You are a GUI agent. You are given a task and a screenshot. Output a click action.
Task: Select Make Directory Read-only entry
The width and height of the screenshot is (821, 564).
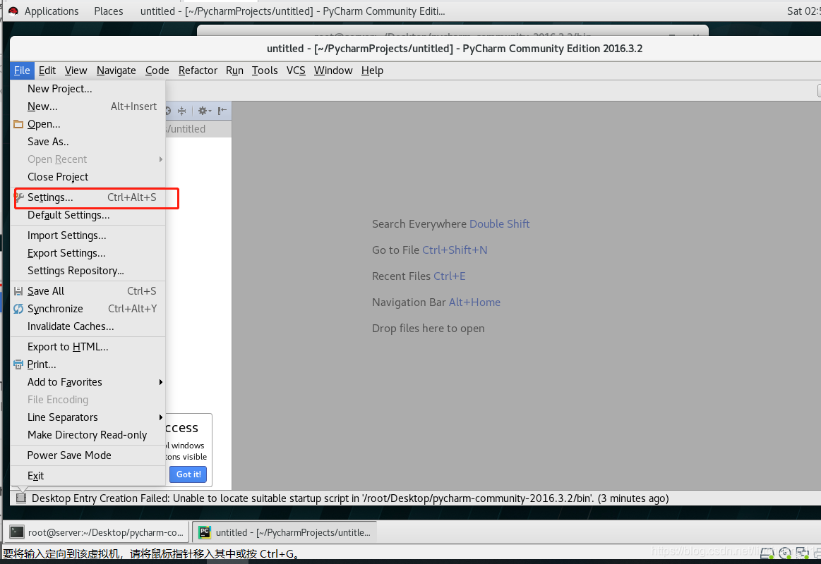click(88, 436)
